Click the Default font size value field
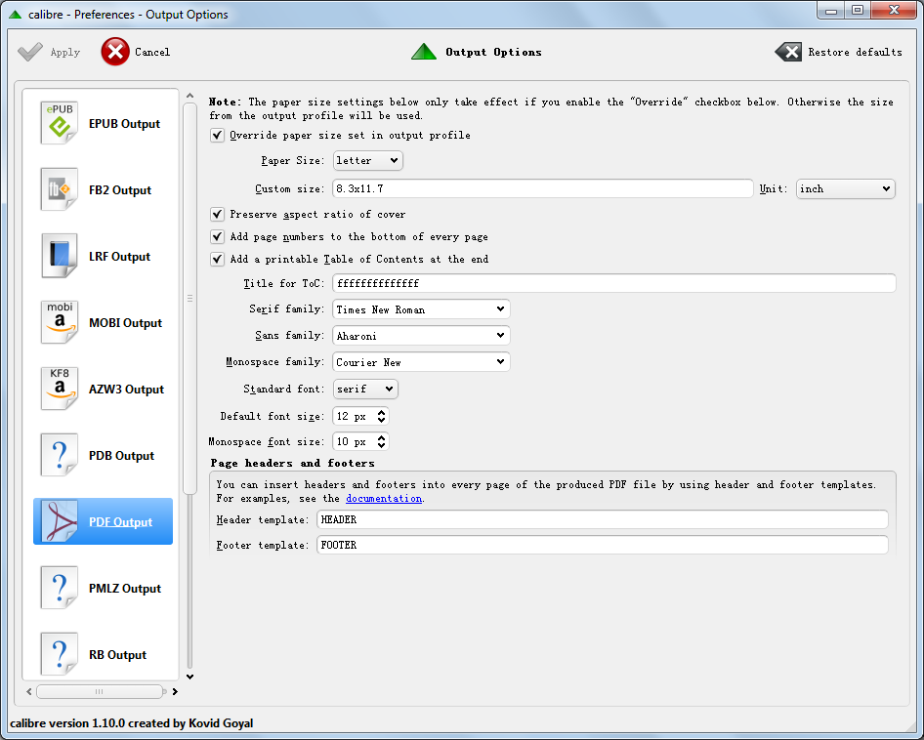The height and width of the screenshot is (740, 924). [355, 416]
